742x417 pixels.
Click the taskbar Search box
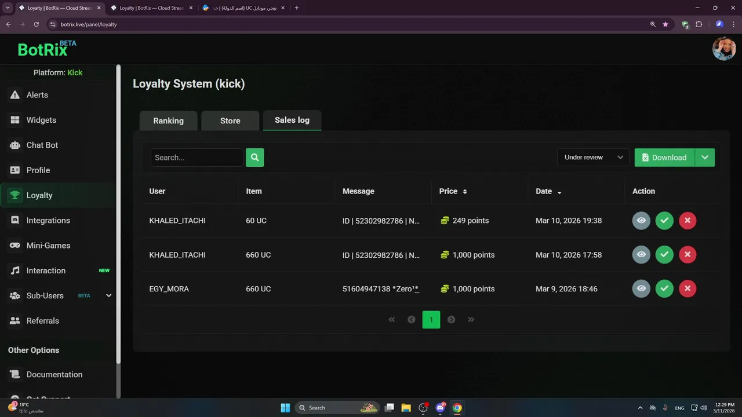[338, 408]
